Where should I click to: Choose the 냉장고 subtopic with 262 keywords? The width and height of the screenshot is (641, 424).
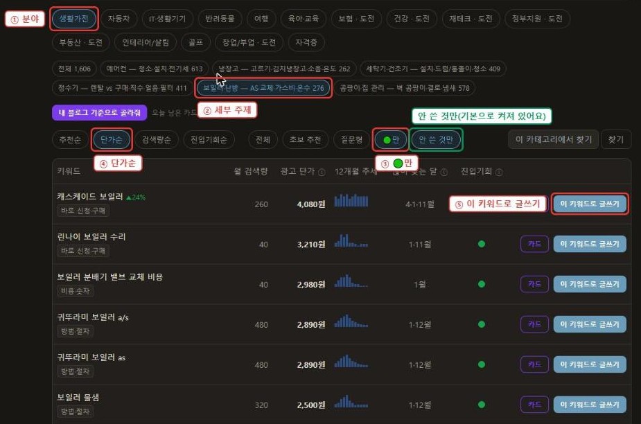click(x=284, y=69)
